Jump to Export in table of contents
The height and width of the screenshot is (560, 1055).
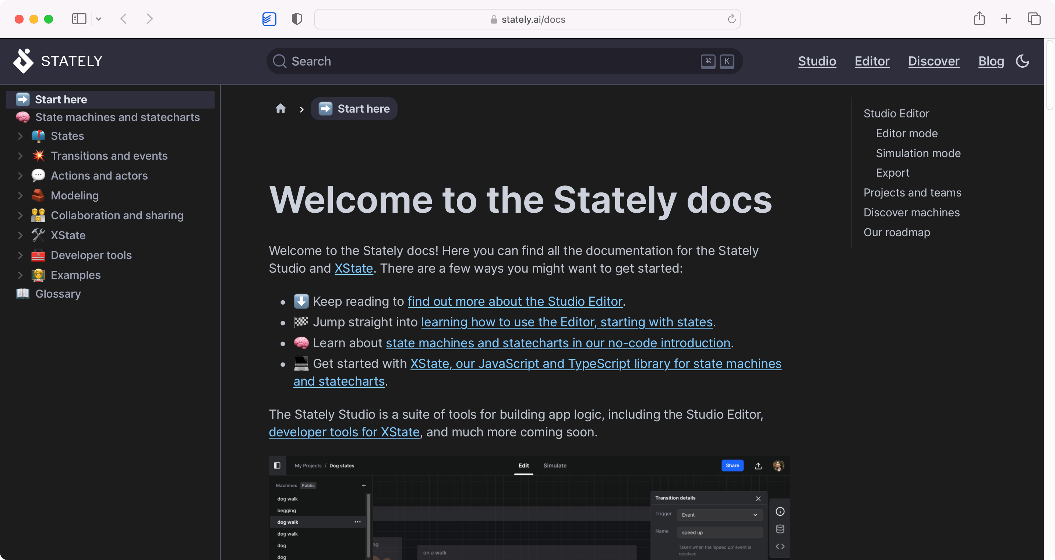892,173
